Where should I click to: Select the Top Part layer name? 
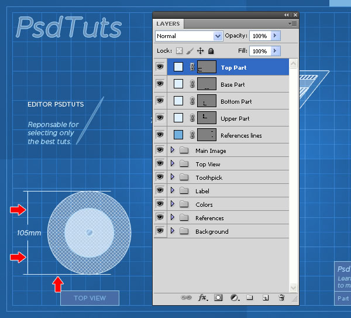pos(233,68)
